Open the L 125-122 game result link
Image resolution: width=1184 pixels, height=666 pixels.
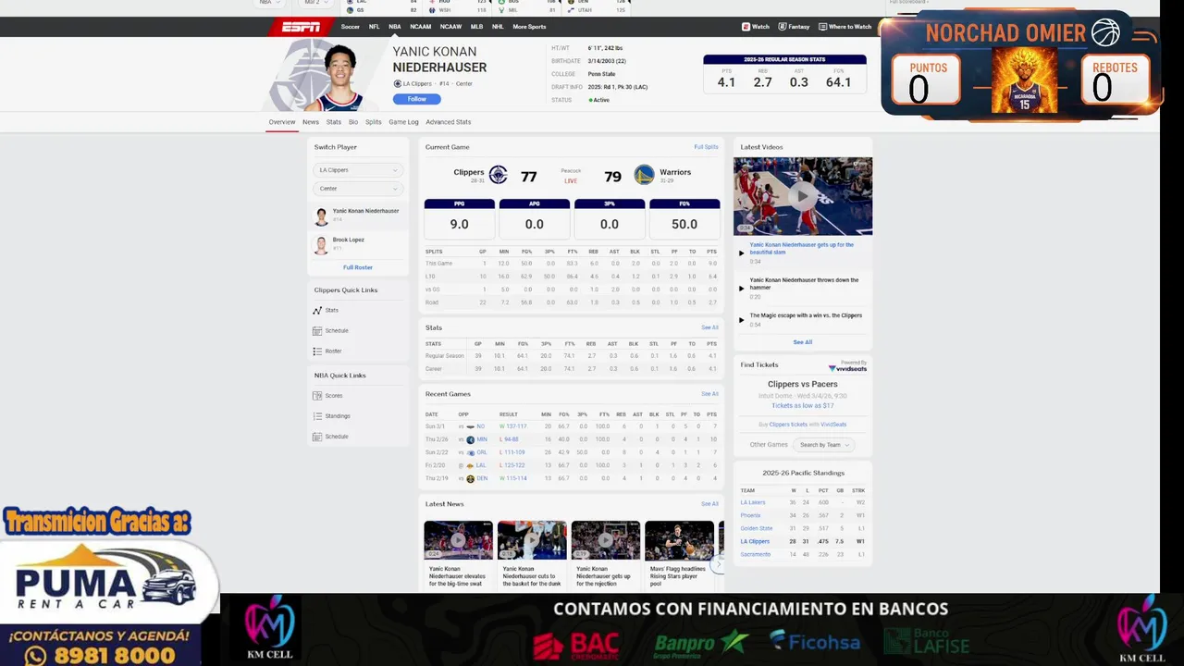(x=512, y=465)
